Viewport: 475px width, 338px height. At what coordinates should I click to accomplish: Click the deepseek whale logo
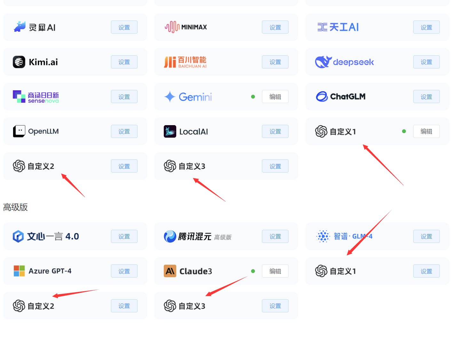point(323,62)
